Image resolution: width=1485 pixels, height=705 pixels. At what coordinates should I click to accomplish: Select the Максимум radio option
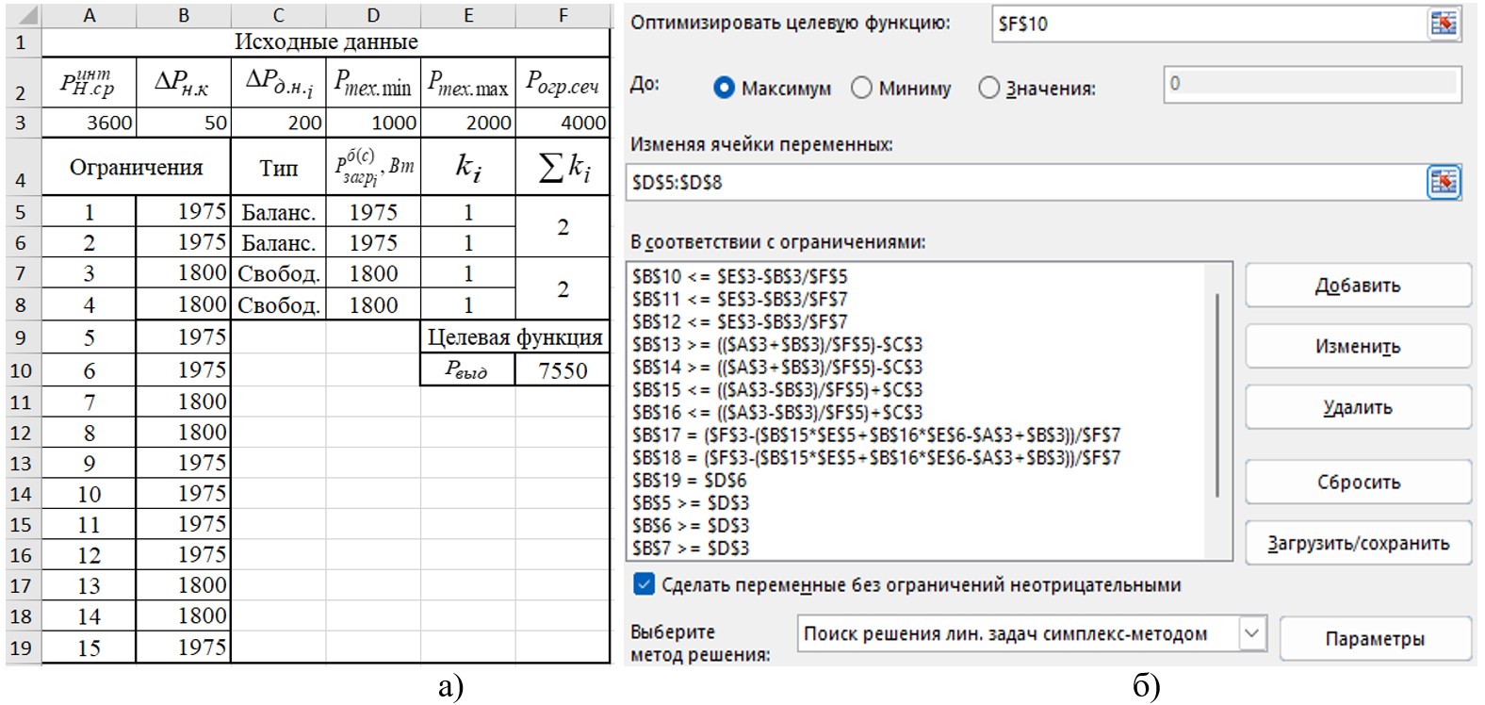(724, 88)
